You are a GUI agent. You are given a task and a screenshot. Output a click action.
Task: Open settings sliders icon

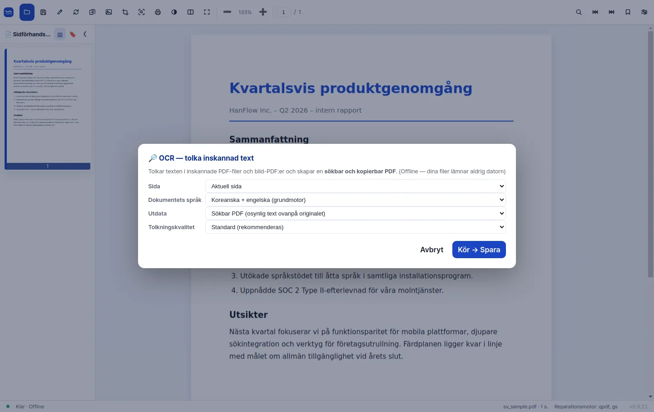[644, 12]
